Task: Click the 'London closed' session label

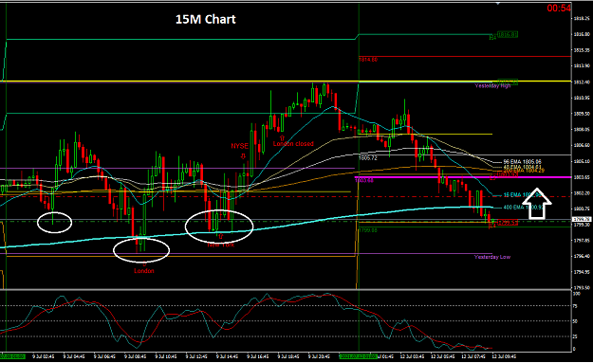Action: click(x=293, y=143)
